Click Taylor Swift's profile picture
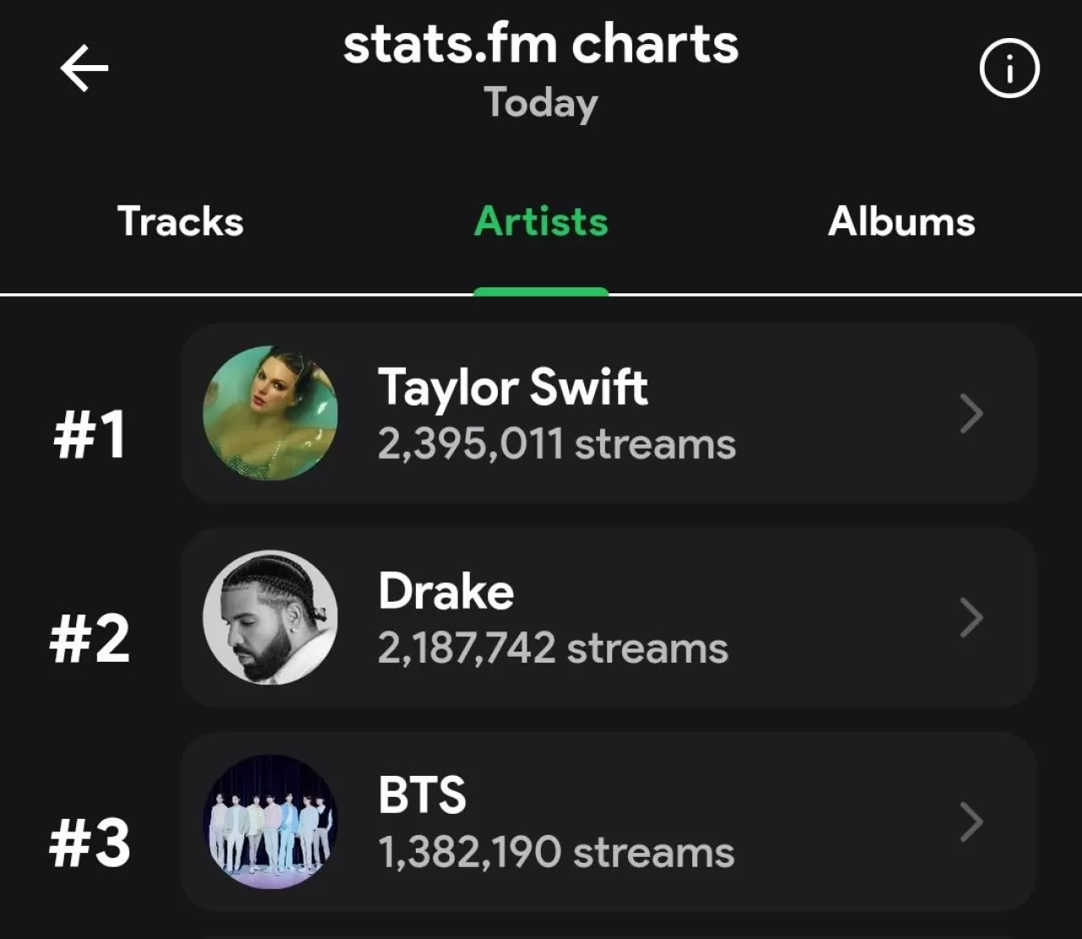 click(x=270, y=413)
